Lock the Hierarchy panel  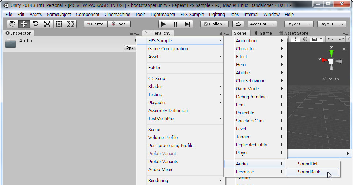(x=221, y=34)
